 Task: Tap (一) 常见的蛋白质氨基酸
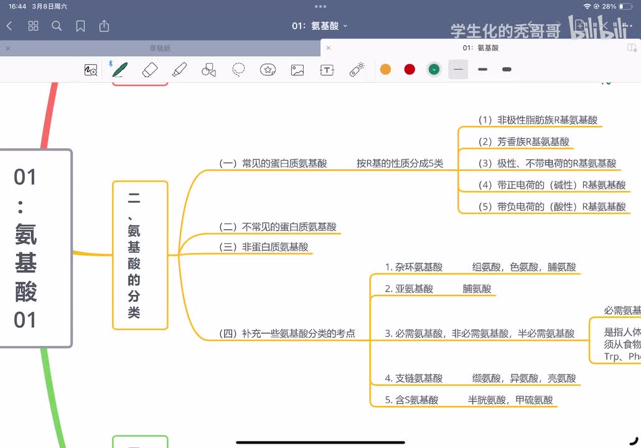coord(273,164)
